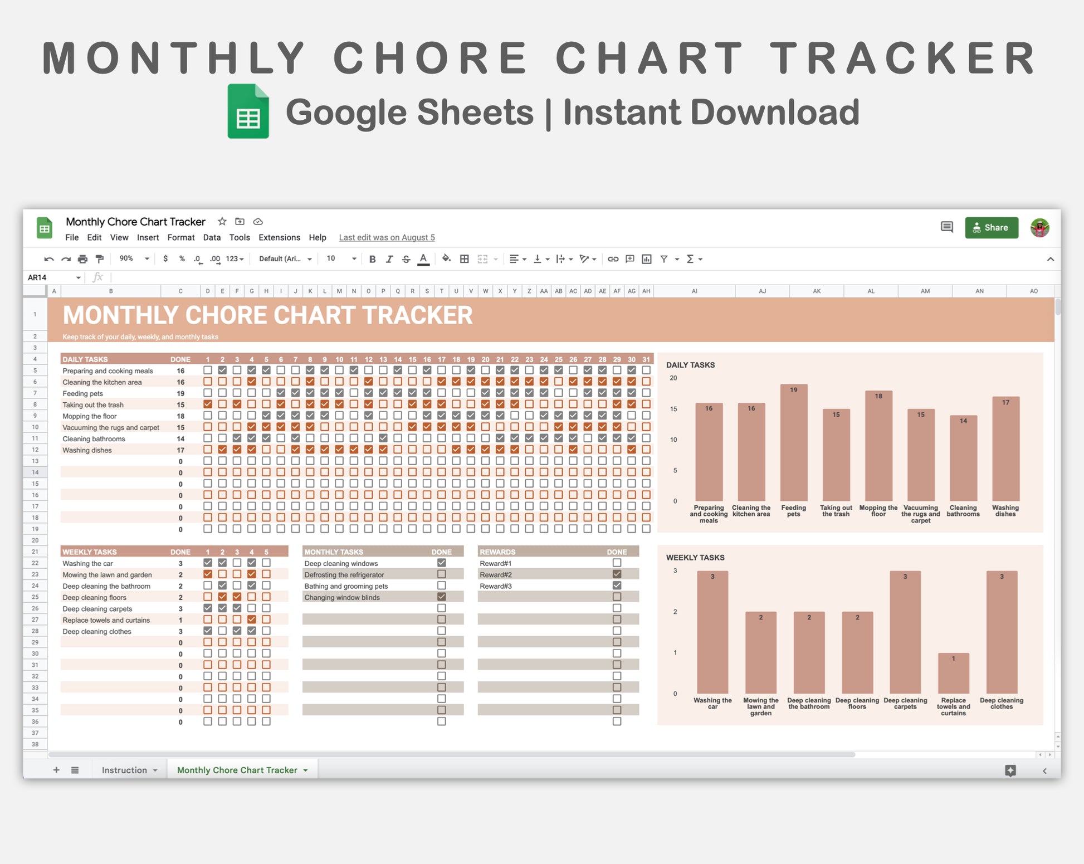1084x864 pixels.
Task: Toggle Washing the car week 1 checkbox
Action: tap(208, 563)
